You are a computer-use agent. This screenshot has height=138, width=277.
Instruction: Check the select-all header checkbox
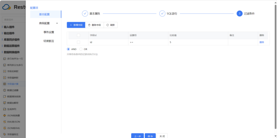(x=79, y=35)
